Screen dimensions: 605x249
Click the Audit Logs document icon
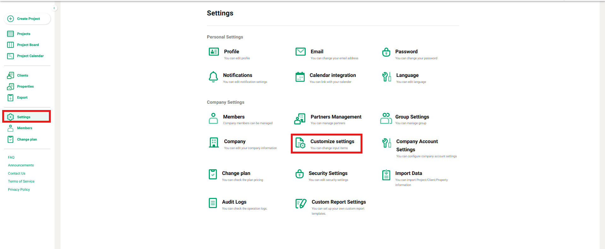(x=213, y=203)
